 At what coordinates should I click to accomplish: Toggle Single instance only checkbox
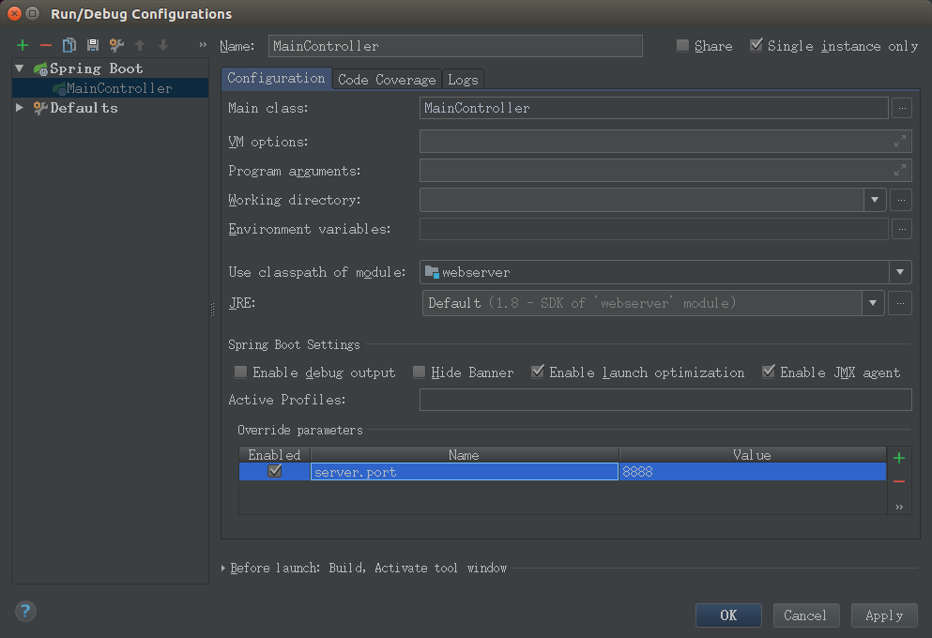tap(756, 45)
